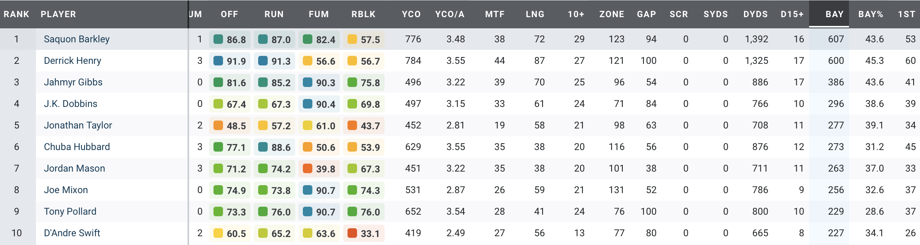The width and height of the screenshot is (920, 245).
Task: Click the RUN column header
Action: [x=274, y=14]
